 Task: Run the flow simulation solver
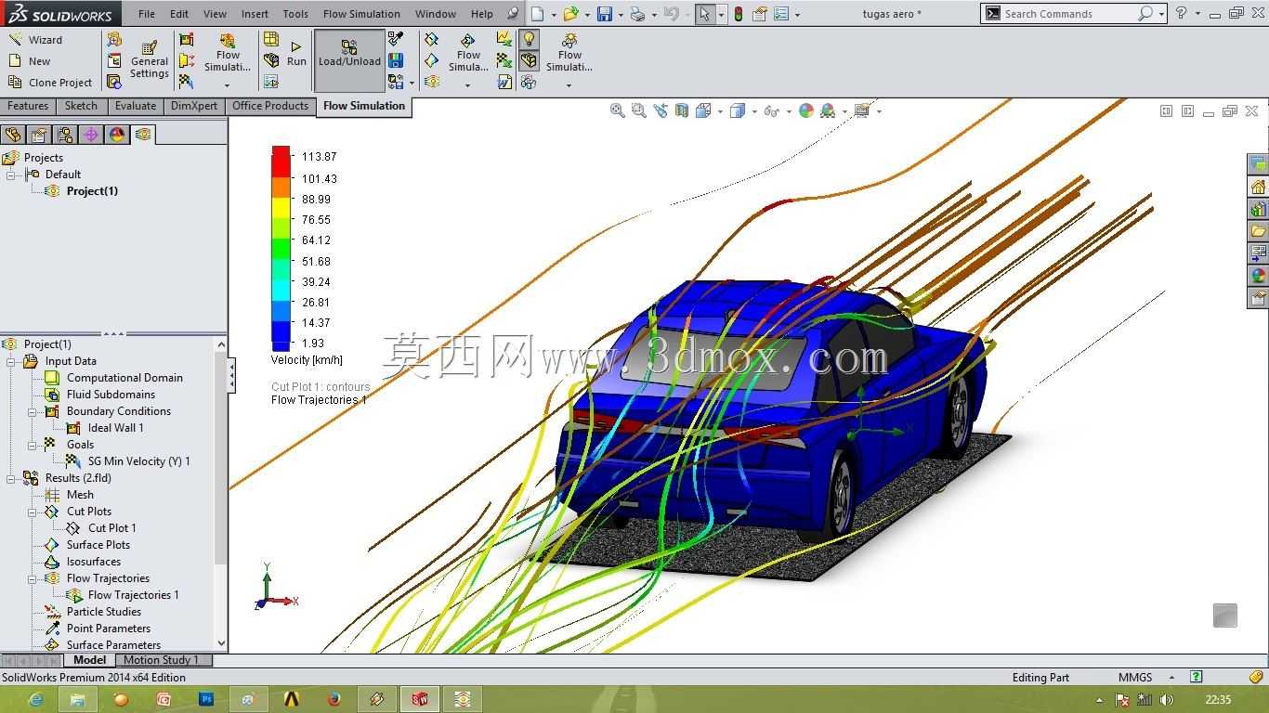296,53
